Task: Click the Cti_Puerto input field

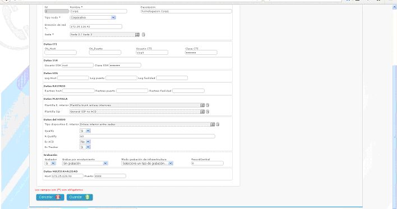Action: 105,52
